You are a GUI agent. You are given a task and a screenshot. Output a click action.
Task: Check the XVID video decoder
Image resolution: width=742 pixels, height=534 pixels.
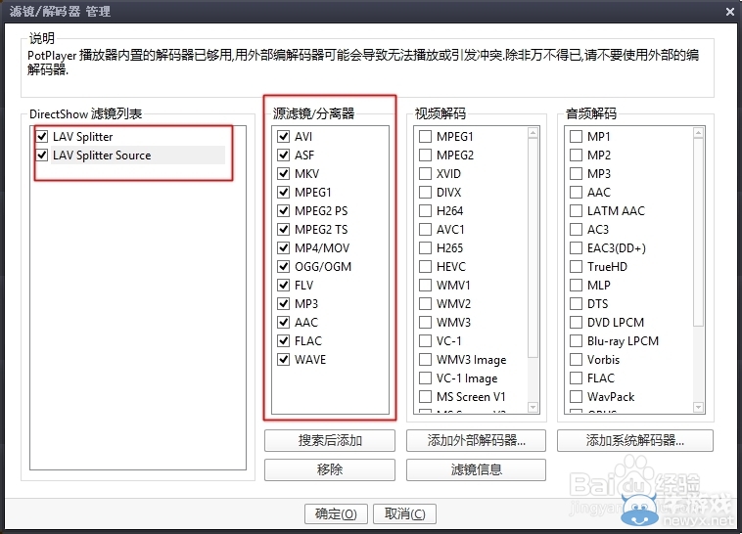pos(426,173)
